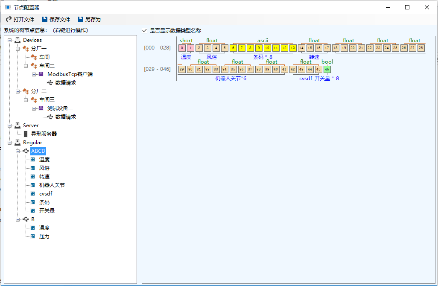Click the B node USB-style icon

tap(26, 219)
